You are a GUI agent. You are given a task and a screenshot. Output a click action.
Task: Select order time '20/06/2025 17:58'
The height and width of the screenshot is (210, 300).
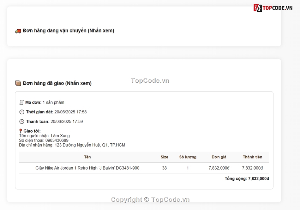click(70, 112)
